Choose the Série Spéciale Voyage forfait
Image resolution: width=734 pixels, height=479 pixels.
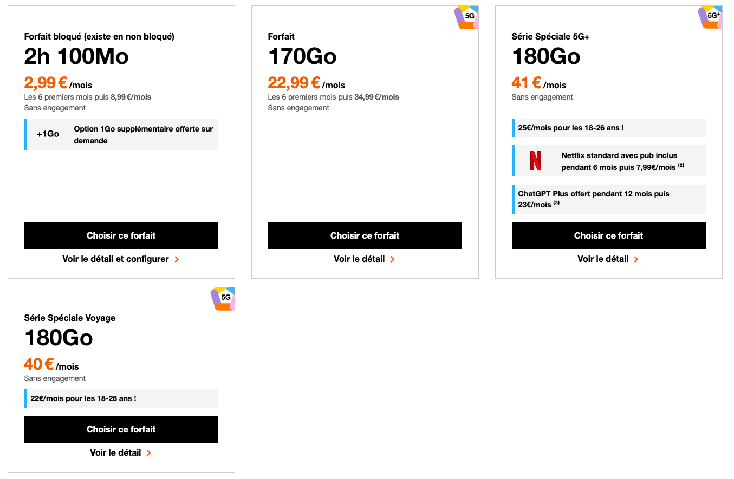(121, 429)
